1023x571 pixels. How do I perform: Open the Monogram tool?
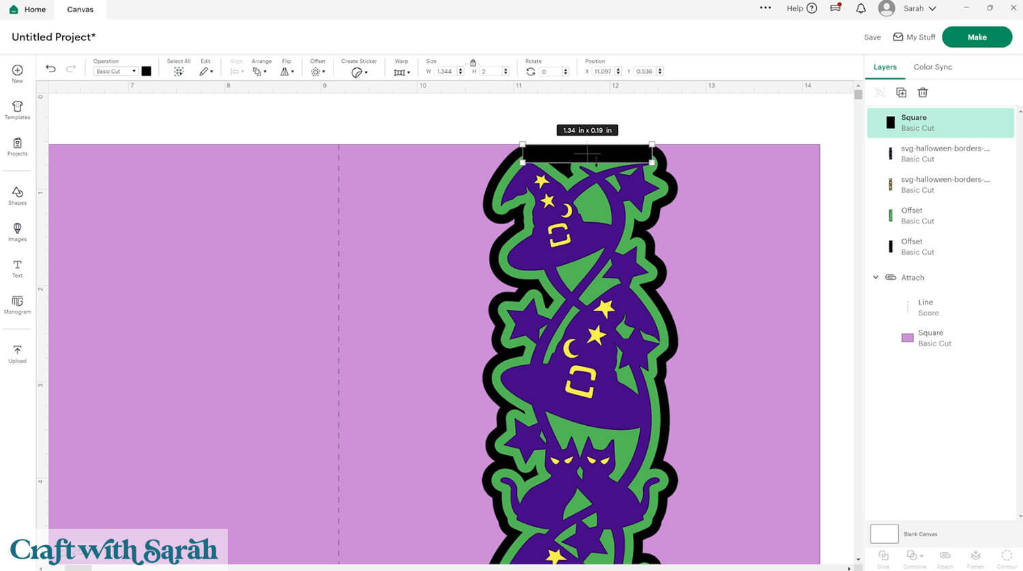point(17,304)
